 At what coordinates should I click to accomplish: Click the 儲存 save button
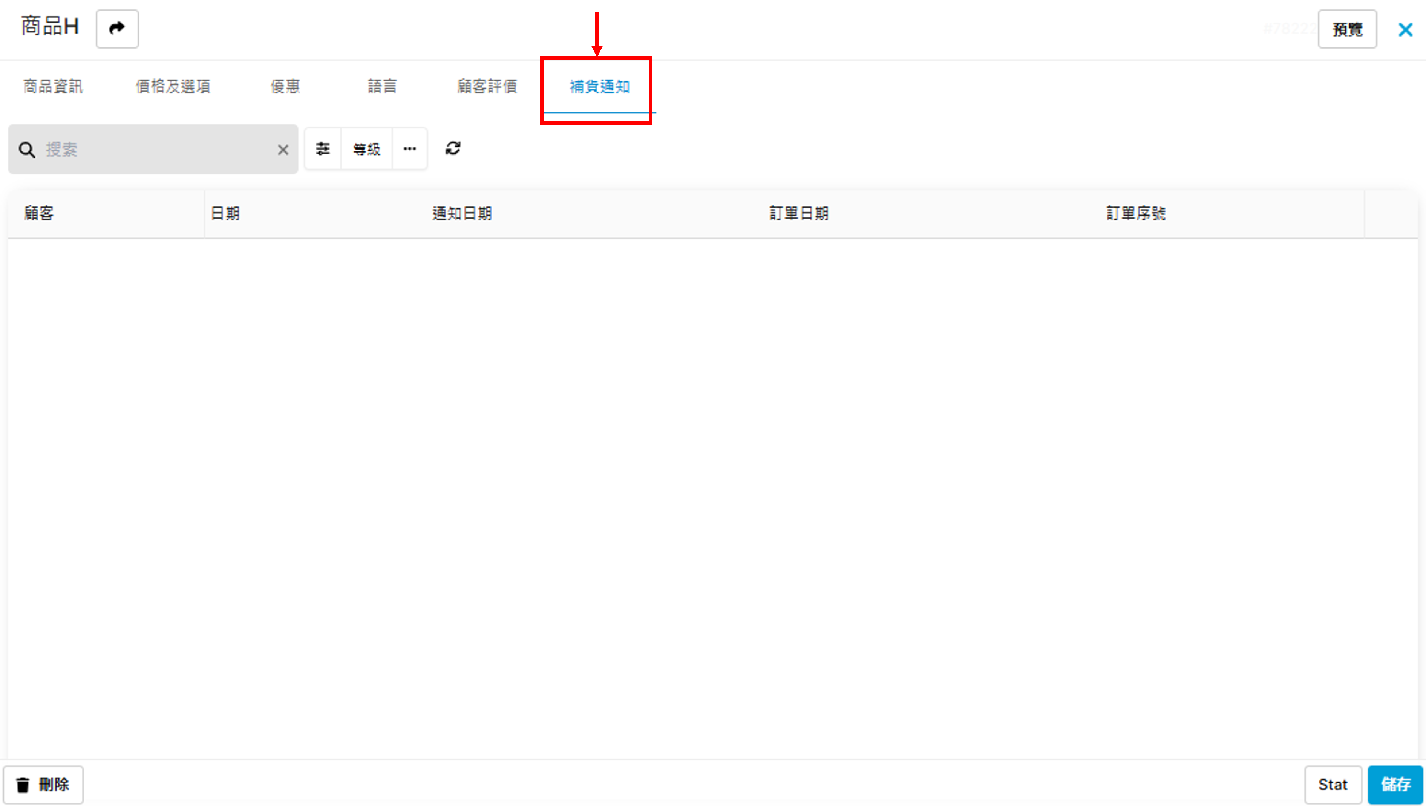click(x=1394, y=785)
